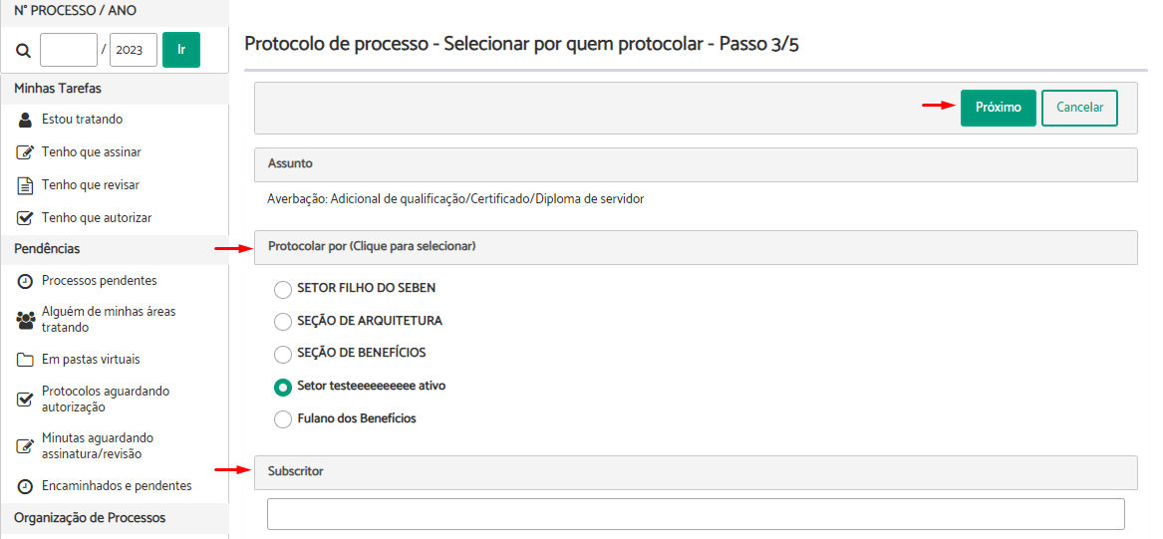This screenshot has height=539, width=1163.
Task: Click the Tenho que assinar pencil icon
Action: [25, 152]
